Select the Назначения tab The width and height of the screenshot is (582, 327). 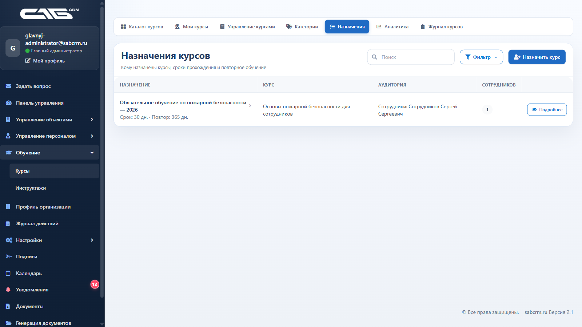(x=347, y=27)
